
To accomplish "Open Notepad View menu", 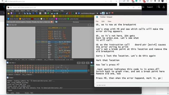I will pyautogui.click(x=109, y=21).
